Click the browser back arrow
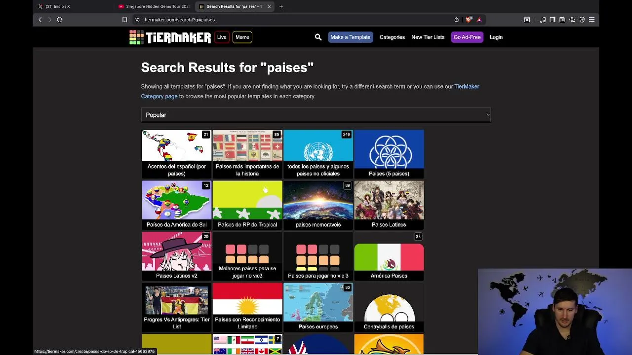Screen dimensions: 632x355 click(x=40, y=20)
